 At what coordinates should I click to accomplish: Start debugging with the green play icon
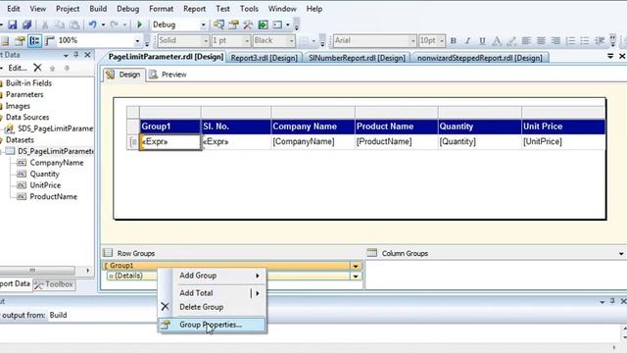coord(139,25)
